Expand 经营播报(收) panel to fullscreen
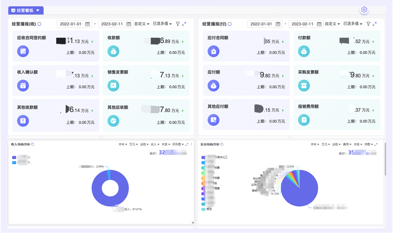This screenshot has width=393, height=233. (184, 24)
